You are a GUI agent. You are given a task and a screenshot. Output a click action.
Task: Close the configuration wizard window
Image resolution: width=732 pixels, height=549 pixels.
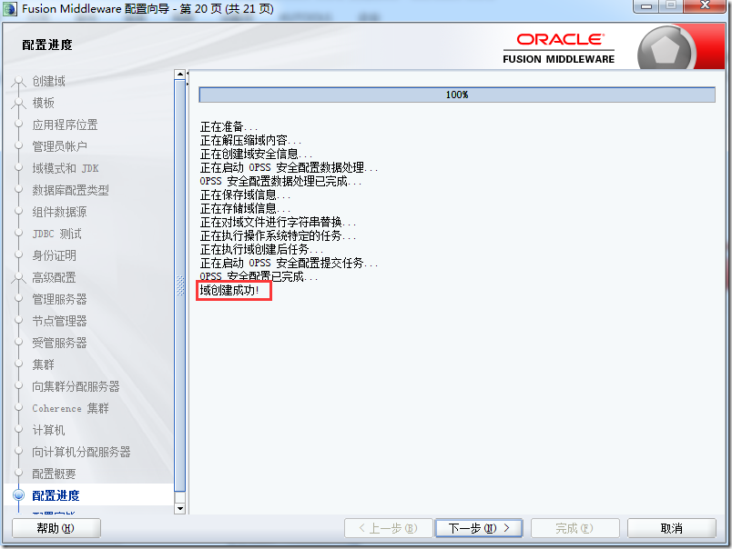coord(705,5)
